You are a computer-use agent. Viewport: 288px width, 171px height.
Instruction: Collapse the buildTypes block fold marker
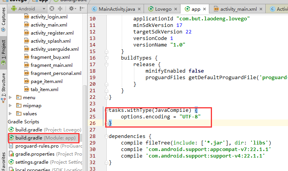pos(106,58)
